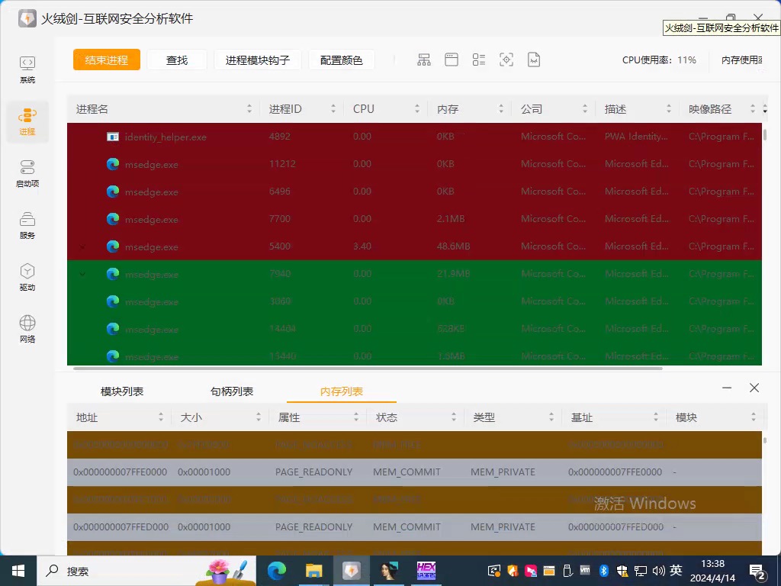Click the 火绒剑 logo in the title bar
This screenshot has height=586, width=781.
27,19
